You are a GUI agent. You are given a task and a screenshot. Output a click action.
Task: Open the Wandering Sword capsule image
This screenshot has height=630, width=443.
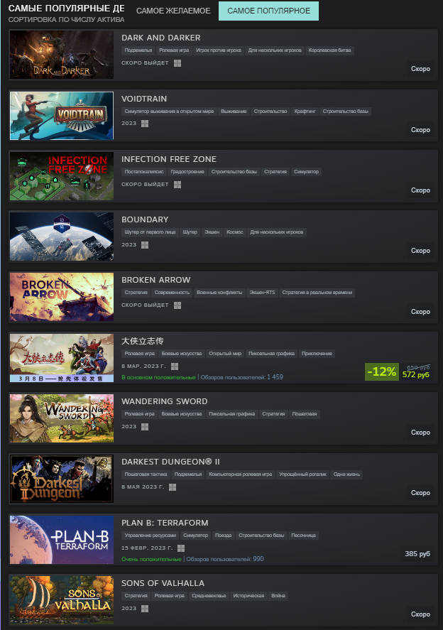tap(62, 418)
